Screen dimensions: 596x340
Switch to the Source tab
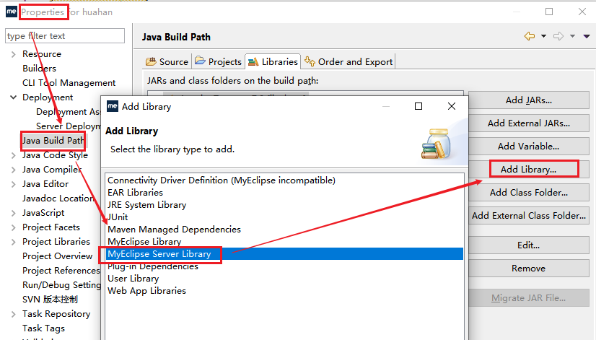click(167, 61)
